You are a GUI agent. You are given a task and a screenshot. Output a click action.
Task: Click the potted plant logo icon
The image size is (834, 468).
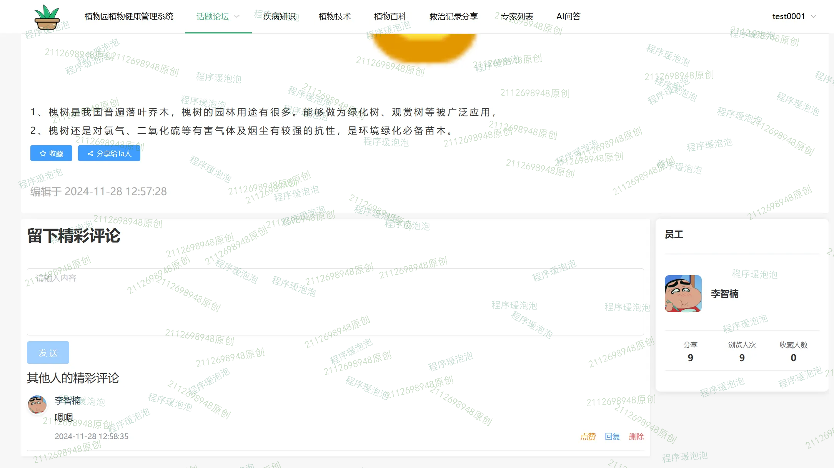tap(47, 17)
